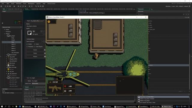Click the Physics button
Viewport: 192px width, 108px height.
pyautogui.click(x=35, y=57)
